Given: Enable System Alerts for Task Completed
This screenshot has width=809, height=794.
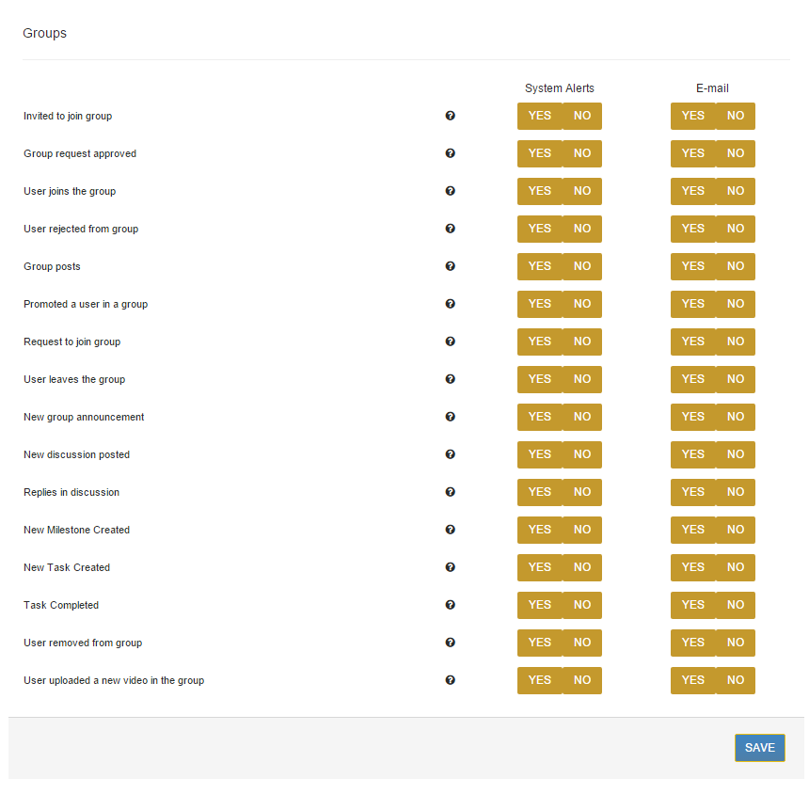Looking at the screenshot, I should (x=540, y=605).
